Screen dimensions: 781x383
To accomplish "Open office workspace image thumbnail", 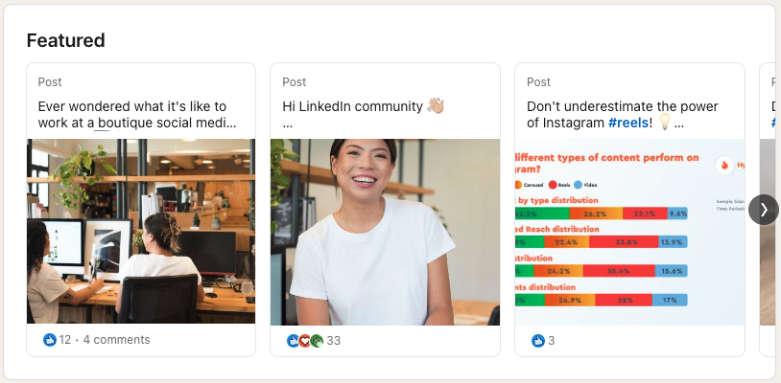I will pos(141,231).
